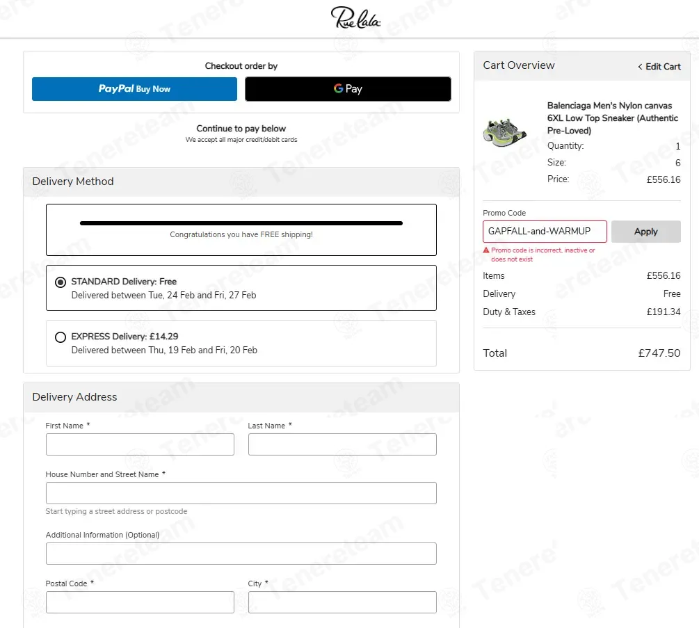Click the 'Start typing a street address' hint
The image size is (699, 628).
(116, 511)
